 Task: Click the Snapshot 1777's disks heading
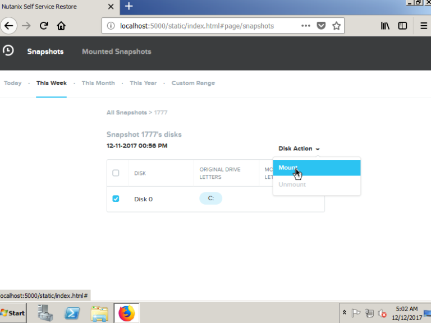(144, 135)
